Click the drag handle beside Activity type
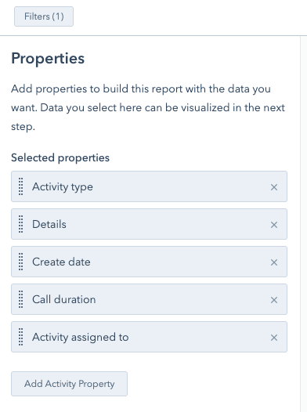This screenshot has height=412, width=307. pos(20,186)
